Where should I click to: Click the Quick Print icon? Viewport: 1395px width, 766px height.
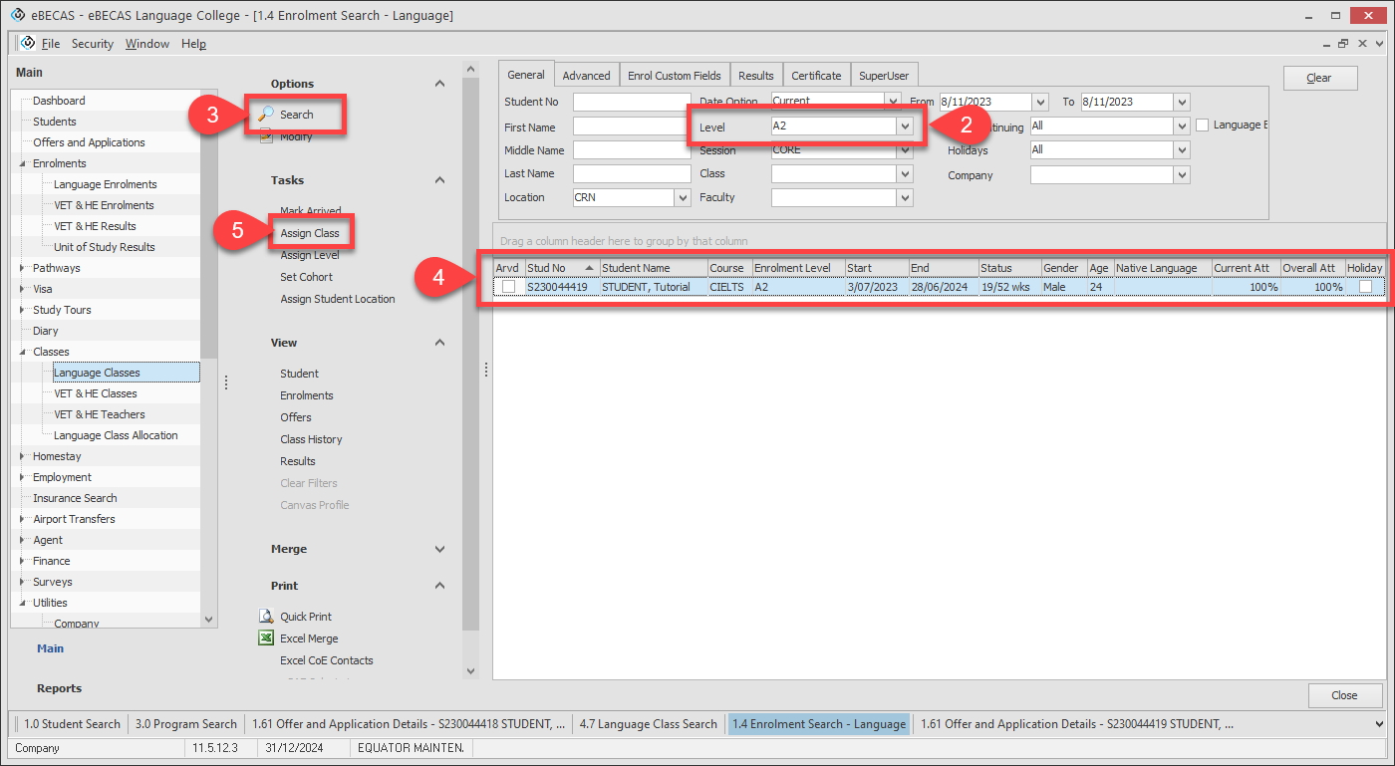tap(266, 617)
